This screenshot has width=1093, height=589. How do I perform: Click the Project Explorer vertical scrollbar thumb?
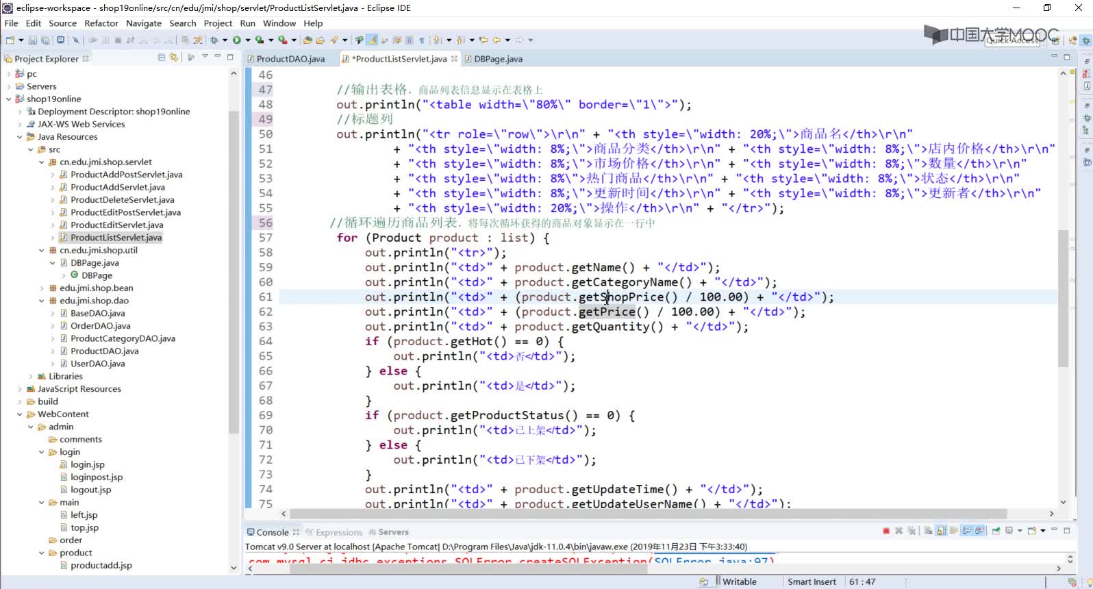(x=234, y=271)
